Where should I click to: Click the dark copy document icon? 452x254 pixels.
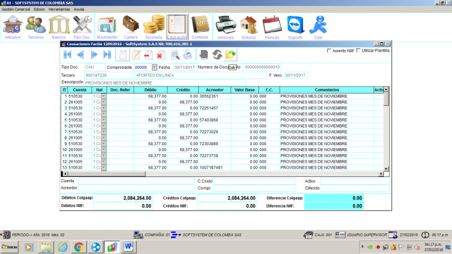[x=204, y=55]
